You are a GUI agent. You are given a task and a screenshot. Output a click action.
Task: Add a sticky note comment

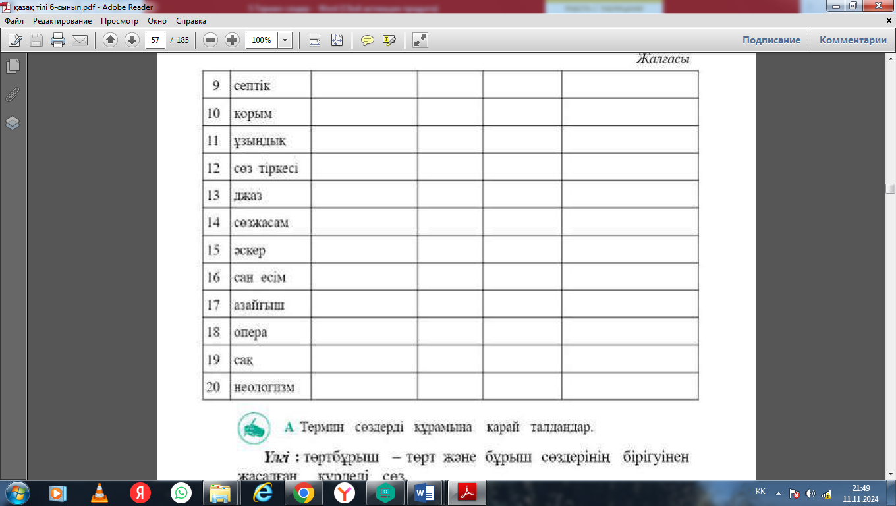(x=367, y=40)
